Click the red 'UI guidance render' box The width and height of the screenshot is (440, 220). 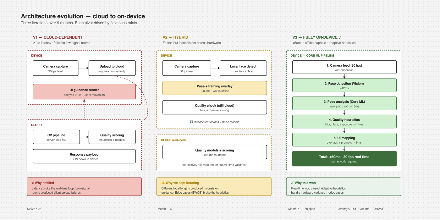click(84, 92)
